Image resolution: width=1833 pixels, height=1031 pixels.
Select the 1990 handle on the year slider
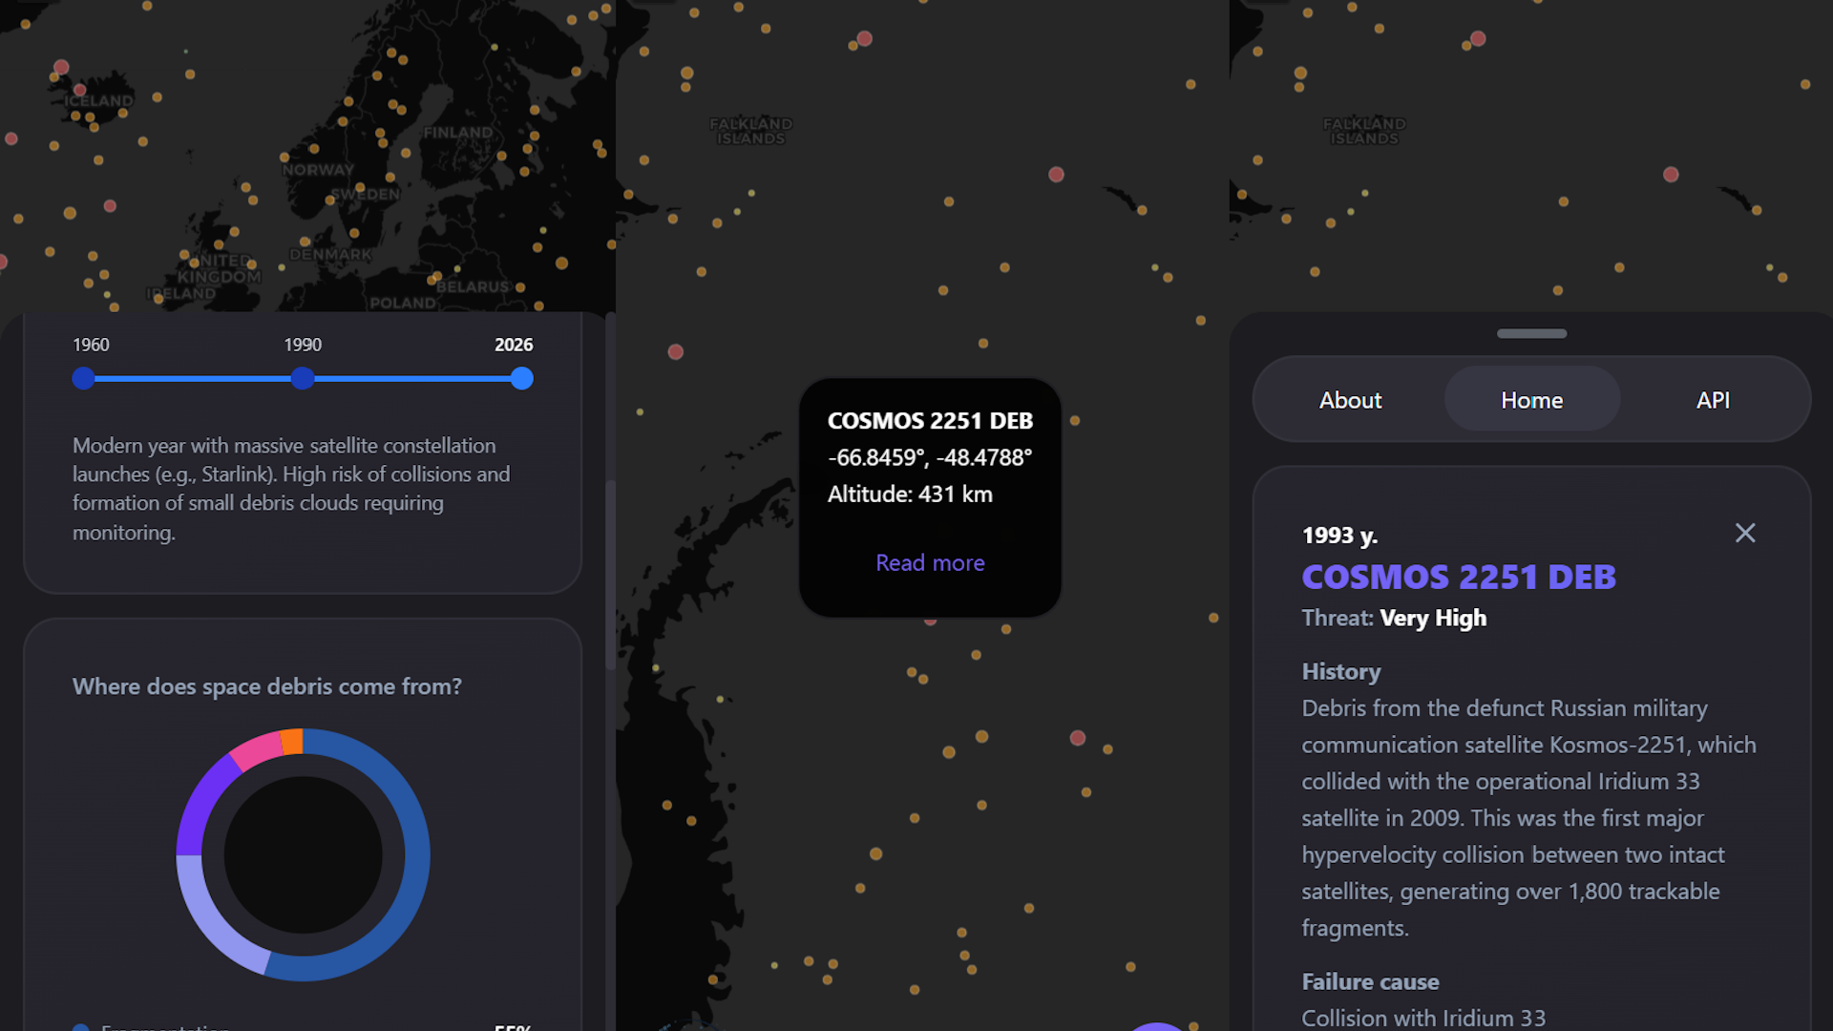pyautogui.click(x=303, y=379)
